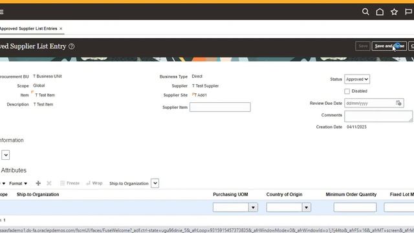Image resolution: width=414 pixels, height=233 pixels.
Task: Click the T Add1 supplier site value
Action: pos(201,95)
